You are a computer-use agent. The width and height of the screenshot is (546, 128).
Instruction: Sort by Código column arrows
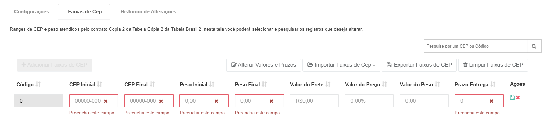tap(38, 84)
